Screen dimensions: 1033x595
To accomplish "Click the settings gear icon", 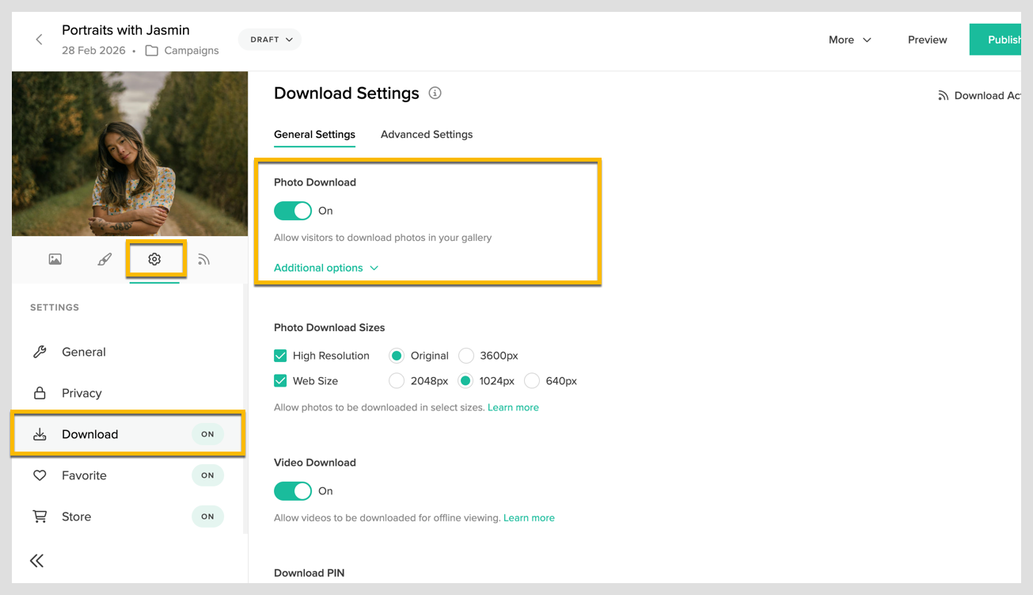I will coord(155,258).
